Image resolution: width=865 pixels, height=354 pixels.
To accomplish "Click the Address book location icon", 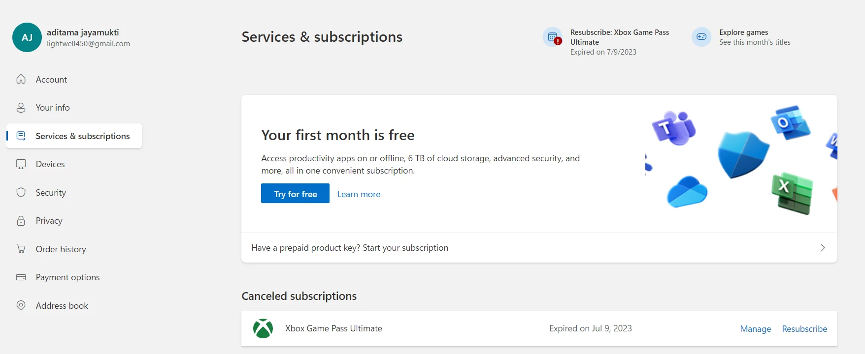I will 21,306.
